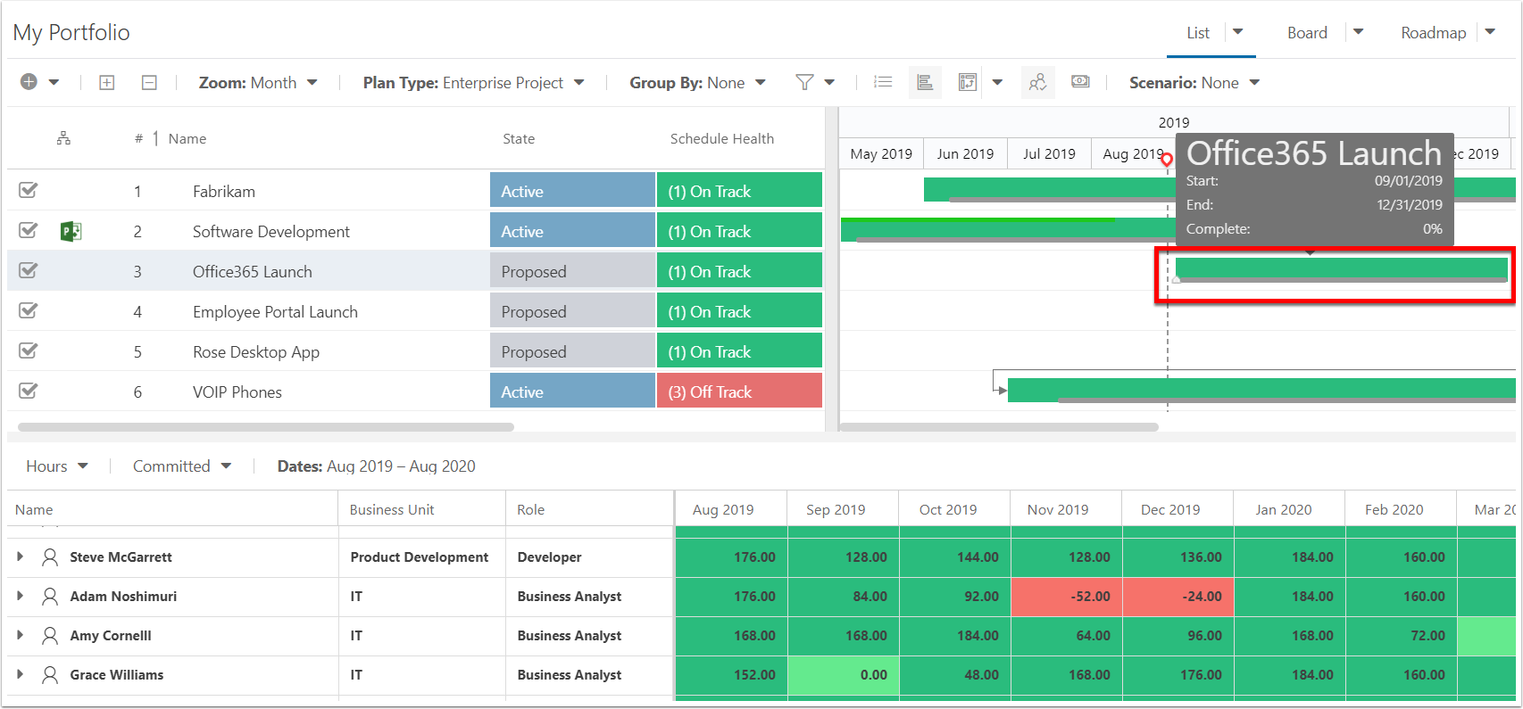Open the Roadmap tab dropdown arrow
This screenshot has width=1523, height=709.
click(x=1490, y=32)
